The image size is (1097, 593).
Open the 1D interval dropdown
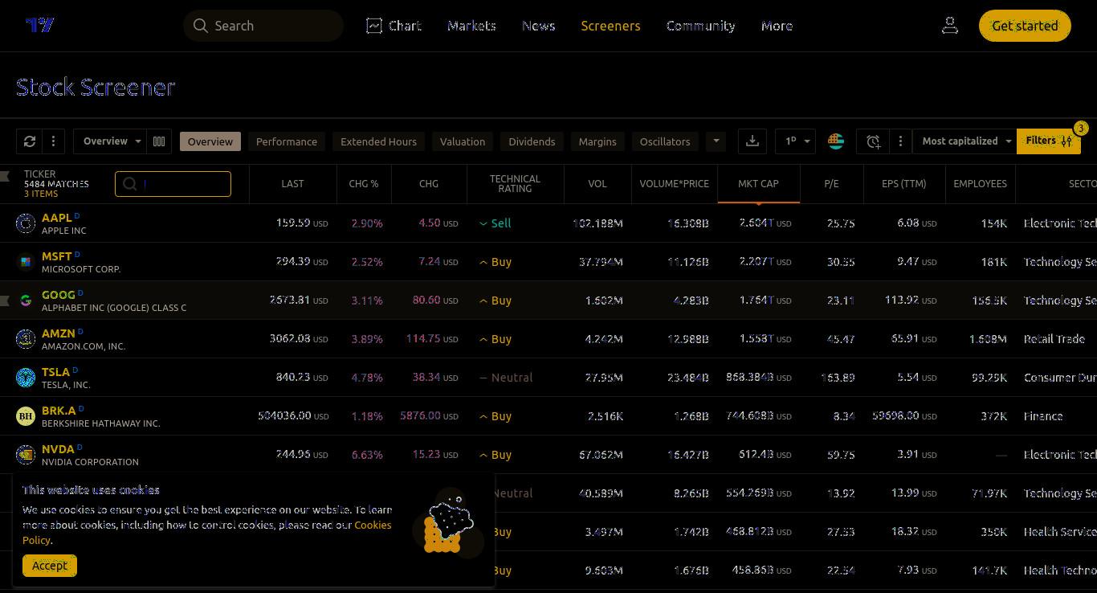(797, 141)
